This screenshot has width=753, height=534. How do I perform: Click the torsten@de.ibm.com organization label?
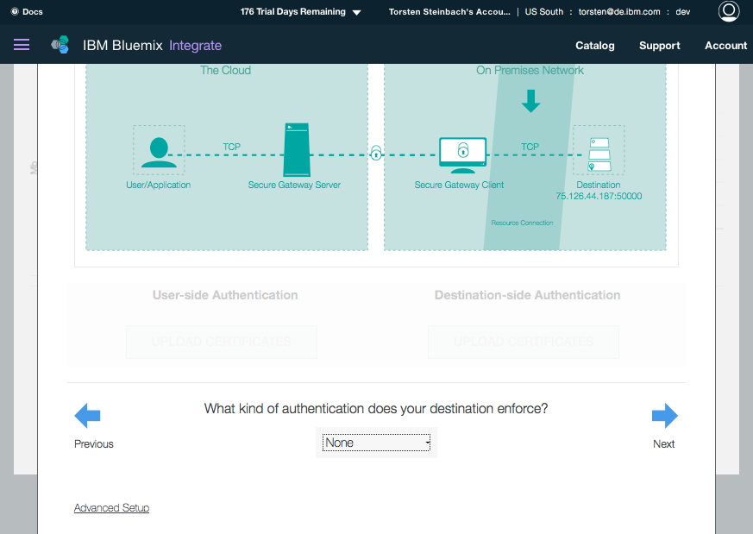[x=619, y=11]
